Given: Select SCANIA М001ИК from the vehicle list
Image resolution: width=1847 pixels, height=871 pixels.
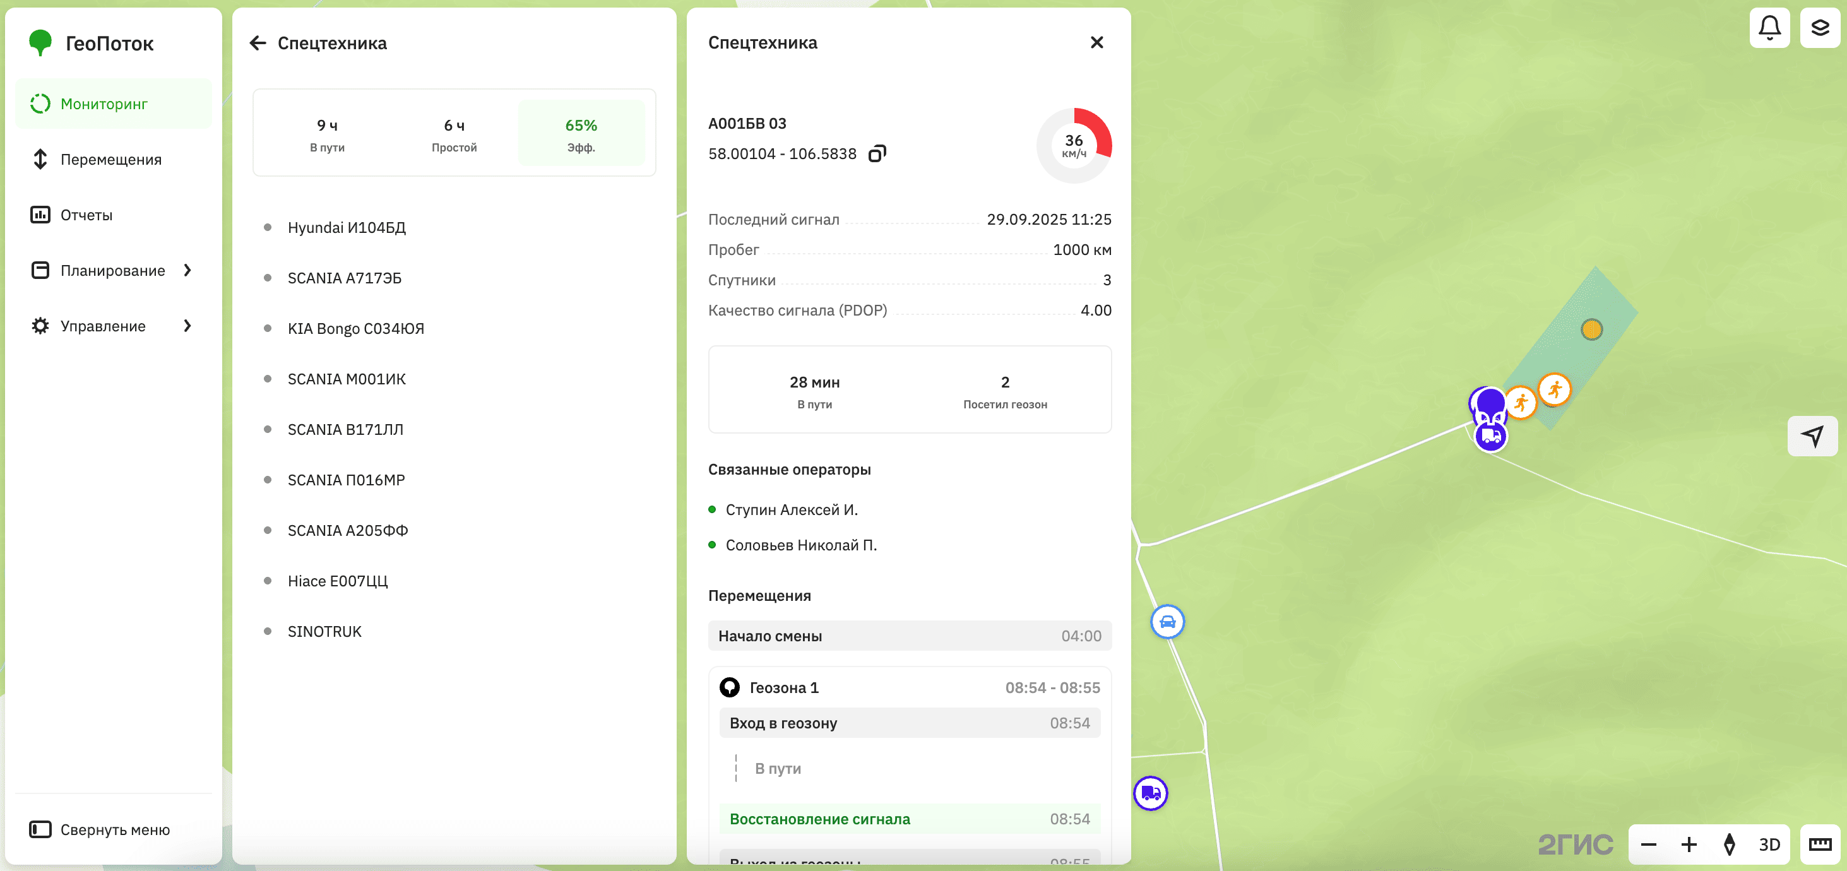Looking at the screenshot, I should tap(347, 379).
